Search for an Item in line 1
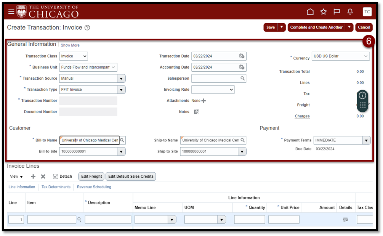 (x=79, y=220)
